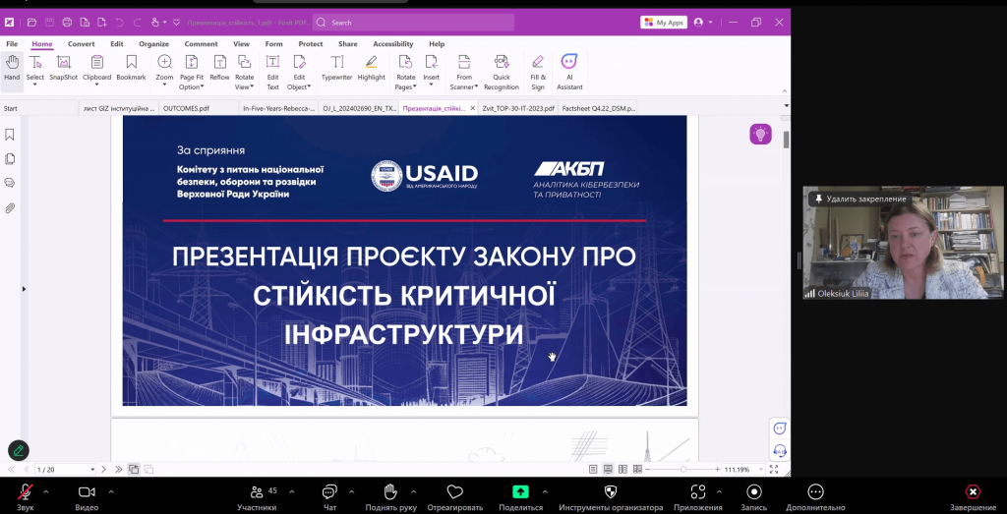The height and width of the screenshot is (514, 1007).
Task: Select the Hand tool in ribbon
Action: pos(12,67)
